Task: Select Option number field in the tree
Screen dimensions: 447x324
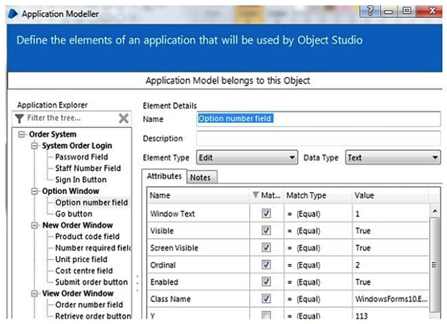Action: coord(91,202)
